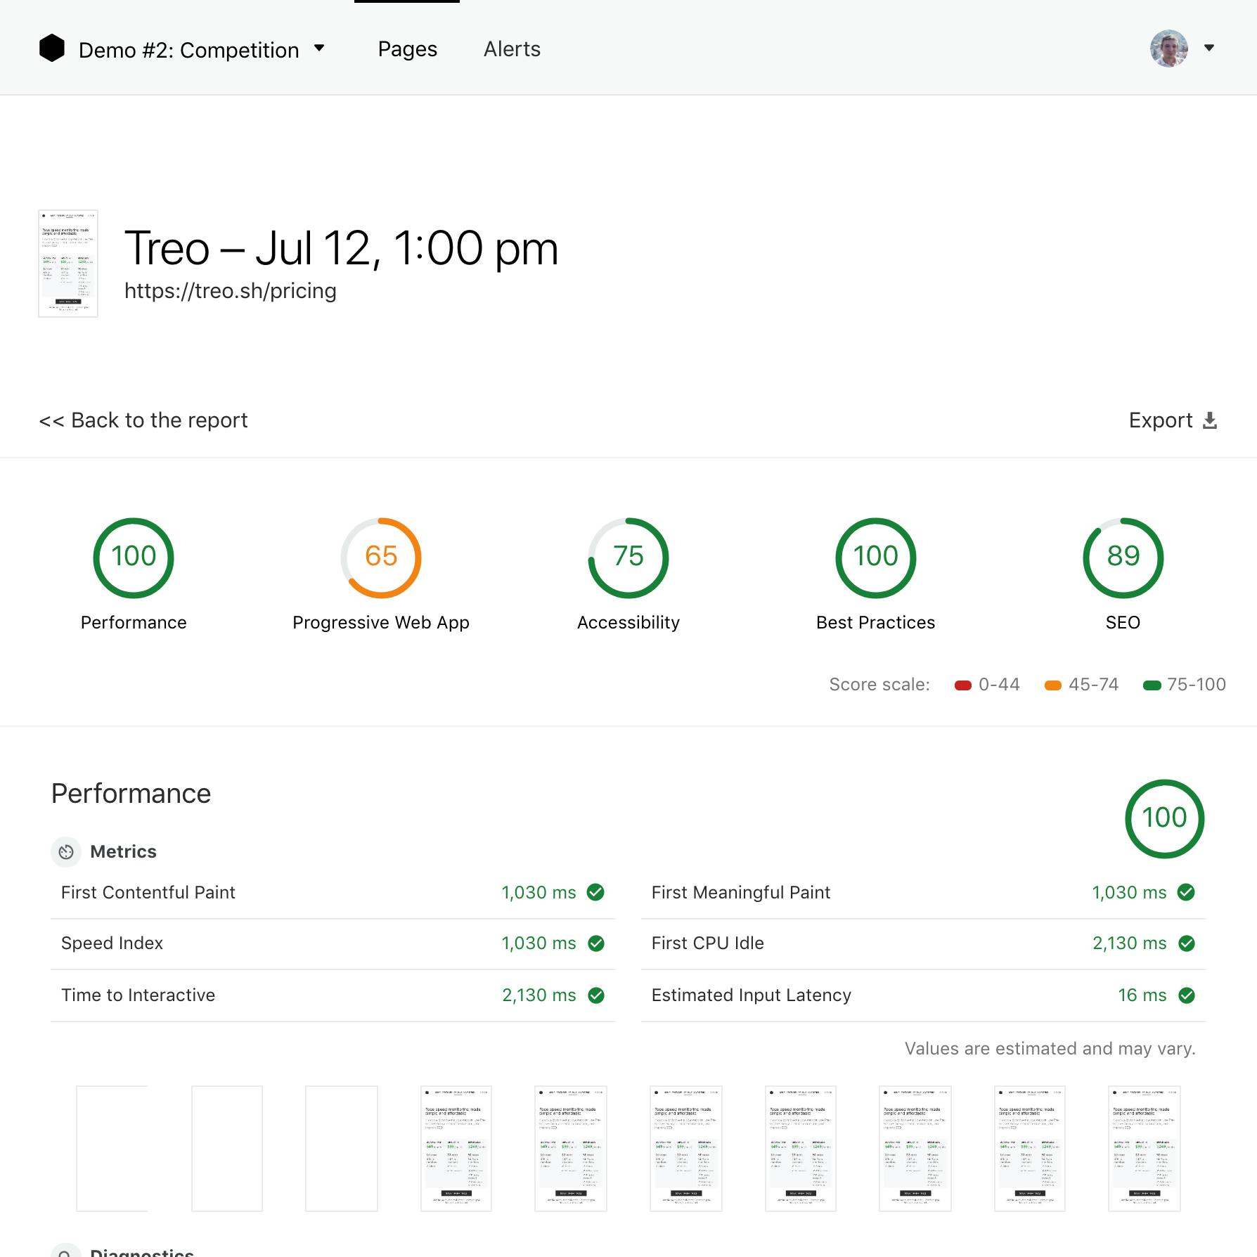Switch to the Pages tab
Image resolution: width=1257 pixels, height=1257 pixels.
point(407,49)
